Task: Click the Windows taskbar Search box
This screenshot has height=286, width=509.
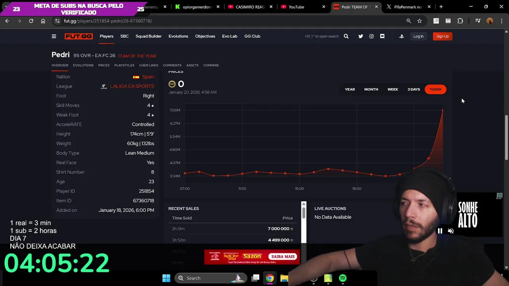Action: pyautogui.click(x=211, y=278)
